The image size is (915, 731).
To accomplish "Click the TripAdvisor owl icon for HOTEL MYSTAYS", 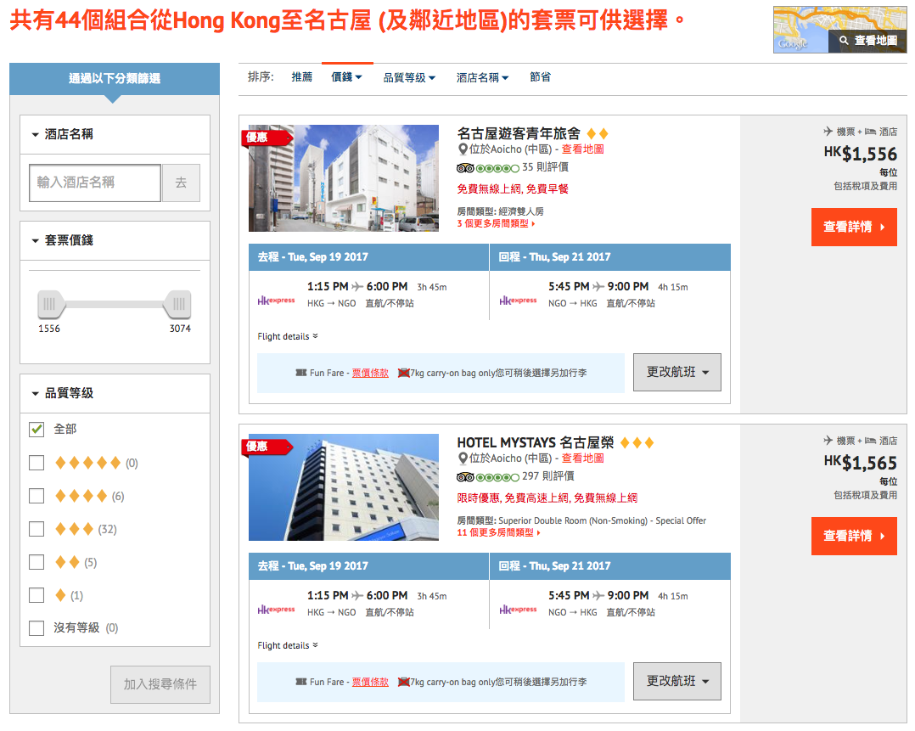I will point(465,477).
